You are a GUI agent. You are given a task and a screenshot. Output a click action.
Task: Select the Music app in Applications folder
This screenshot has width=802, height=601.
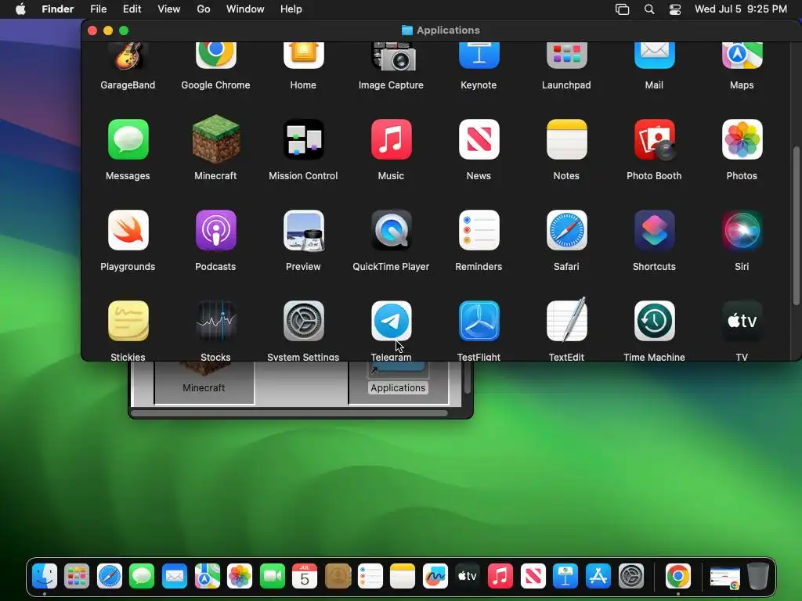click(392, 139)
